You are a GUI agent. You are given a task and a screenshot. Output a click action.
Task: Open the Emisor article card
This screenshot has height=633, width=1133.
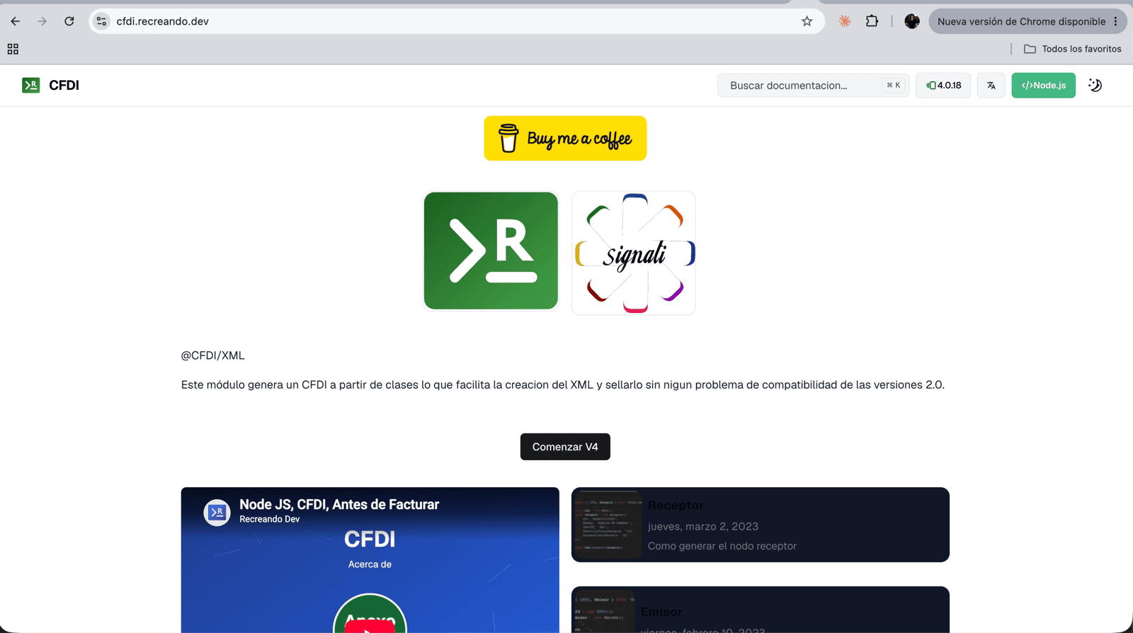click(761, 610)
